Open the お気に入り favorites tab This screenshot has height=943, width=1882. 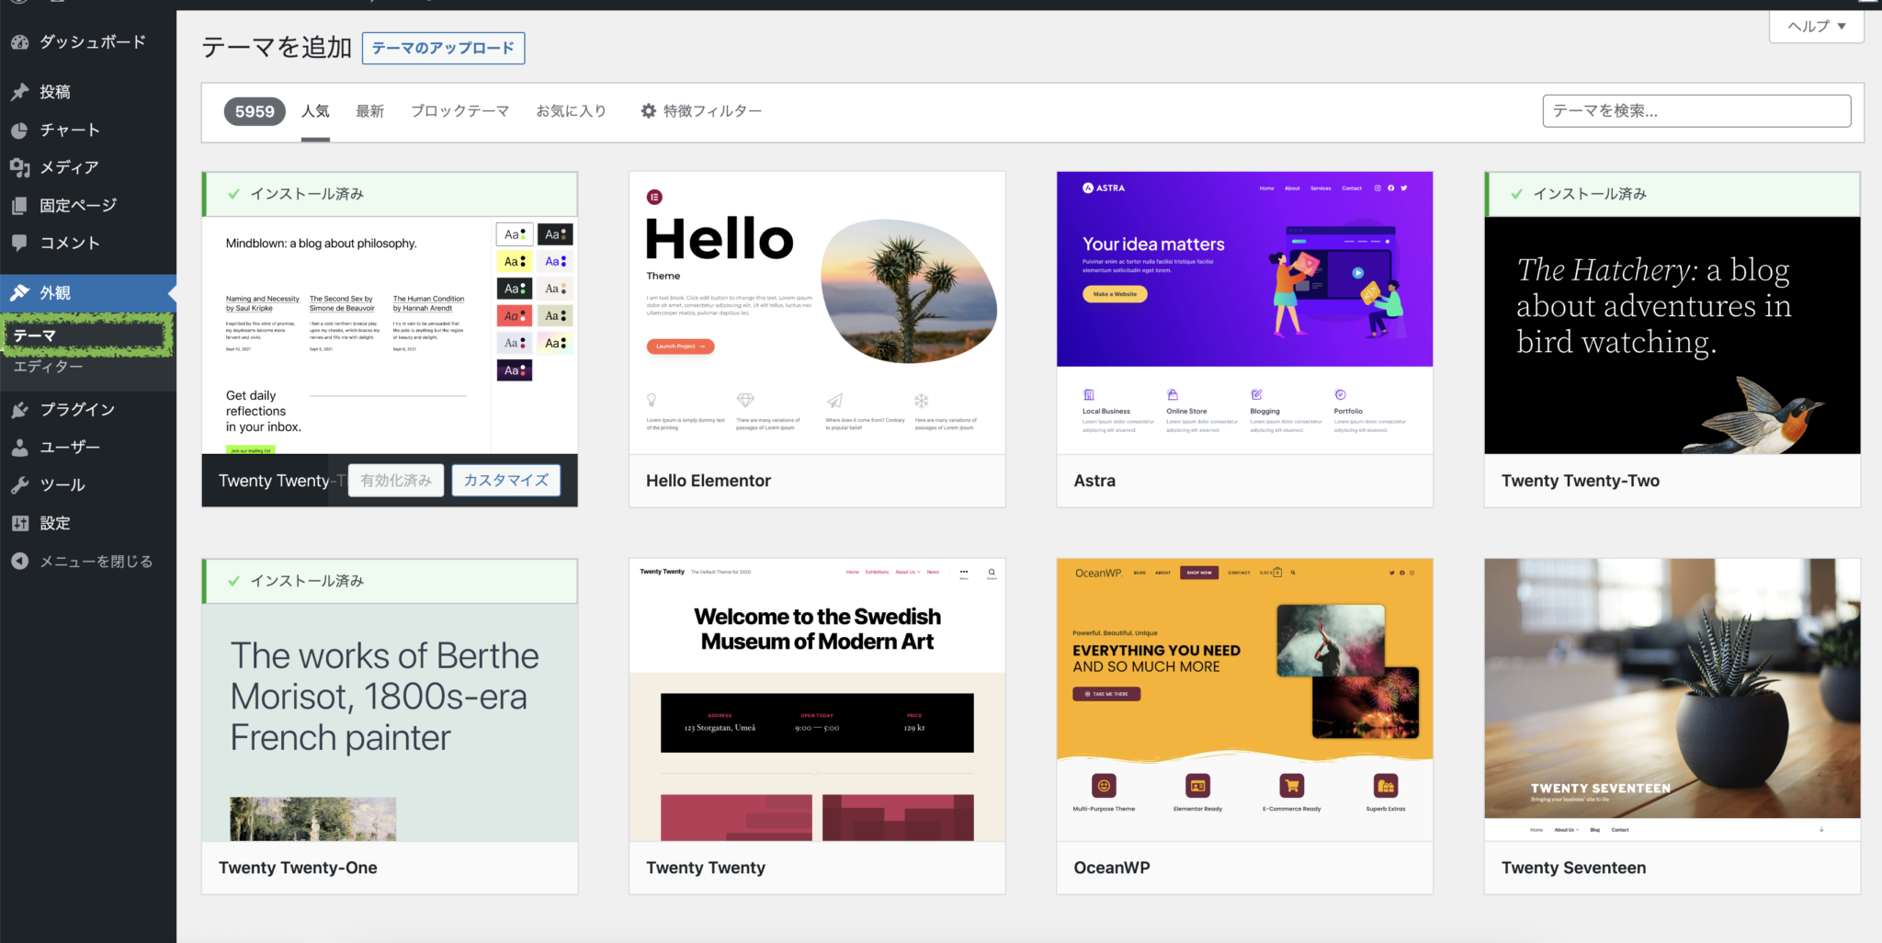coord(571,111)
